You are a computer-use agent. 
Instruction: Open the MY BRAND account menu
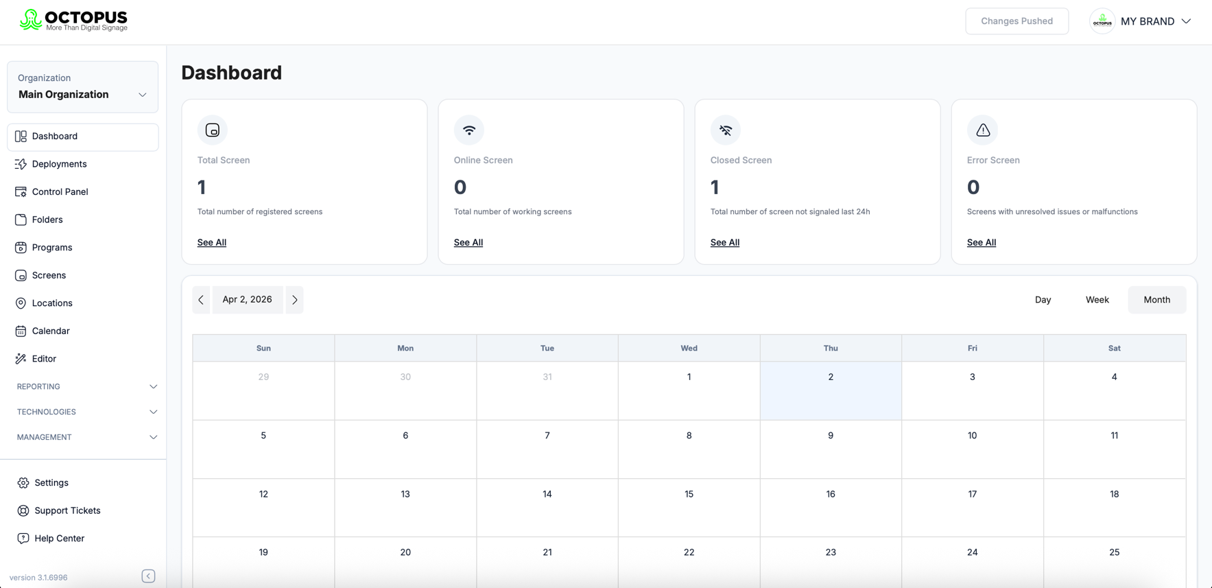pos(1140,21)
